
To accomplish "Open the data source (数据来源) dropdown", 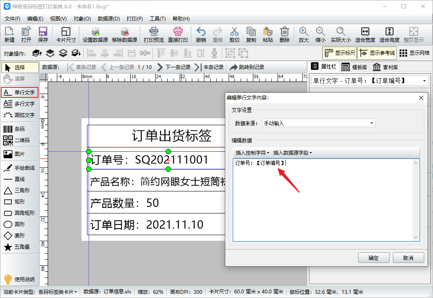I will pos(318,123).
